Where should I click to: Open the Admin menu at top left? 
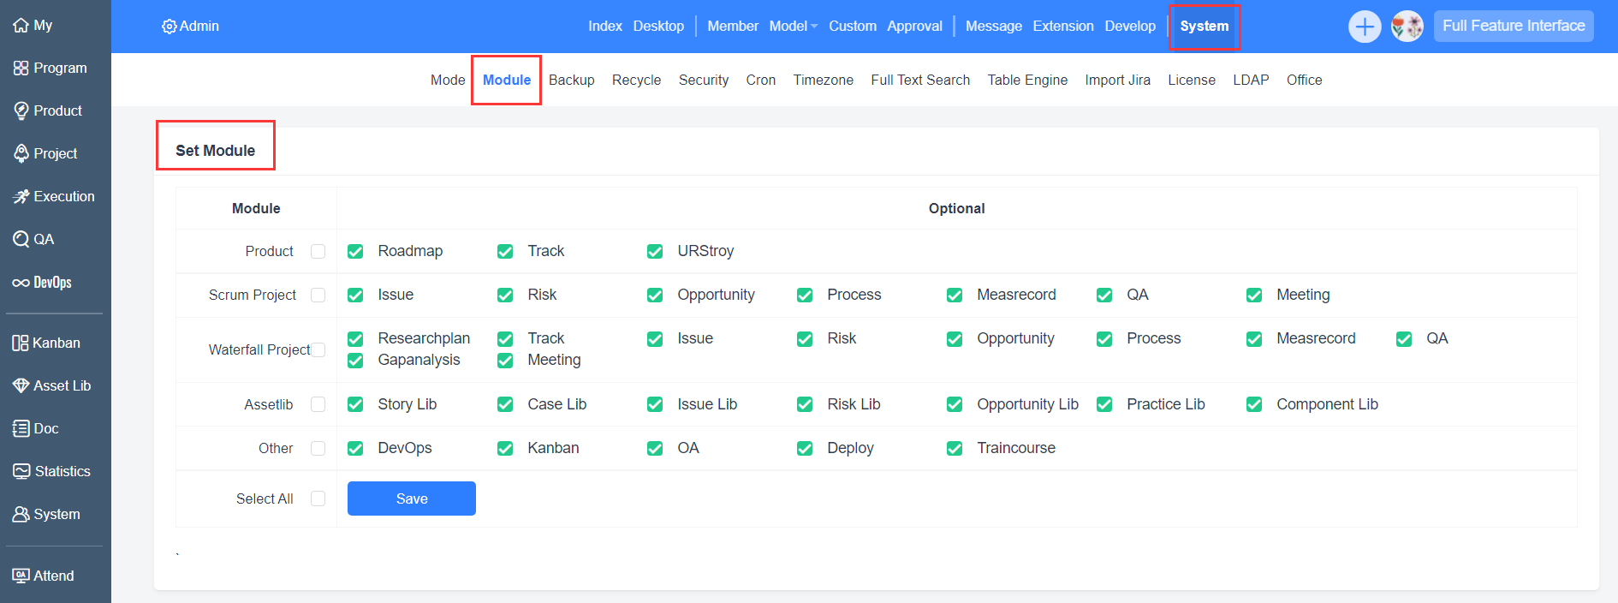pyautogui.click(x=190, y=27)
